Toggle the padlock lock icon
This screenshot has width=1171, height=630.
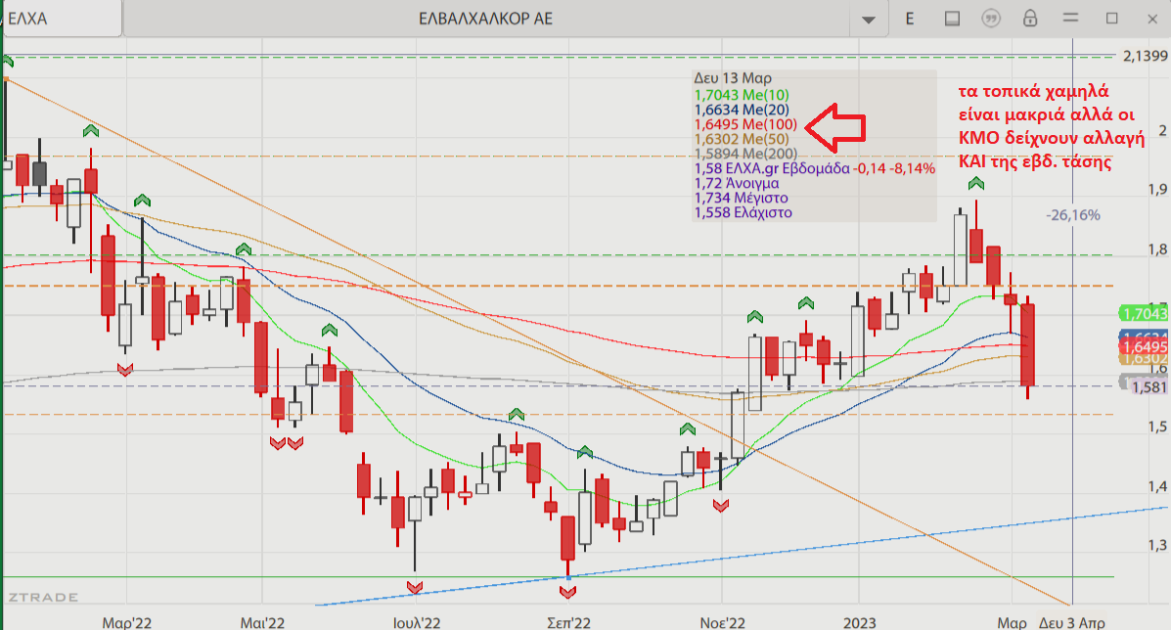click(1030, 18)
